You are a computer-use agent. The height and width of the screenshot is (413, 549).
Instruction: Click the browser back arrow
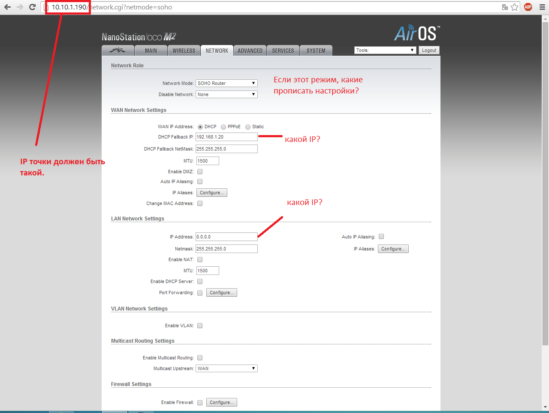pyautogui.click(x=7, y=7)
